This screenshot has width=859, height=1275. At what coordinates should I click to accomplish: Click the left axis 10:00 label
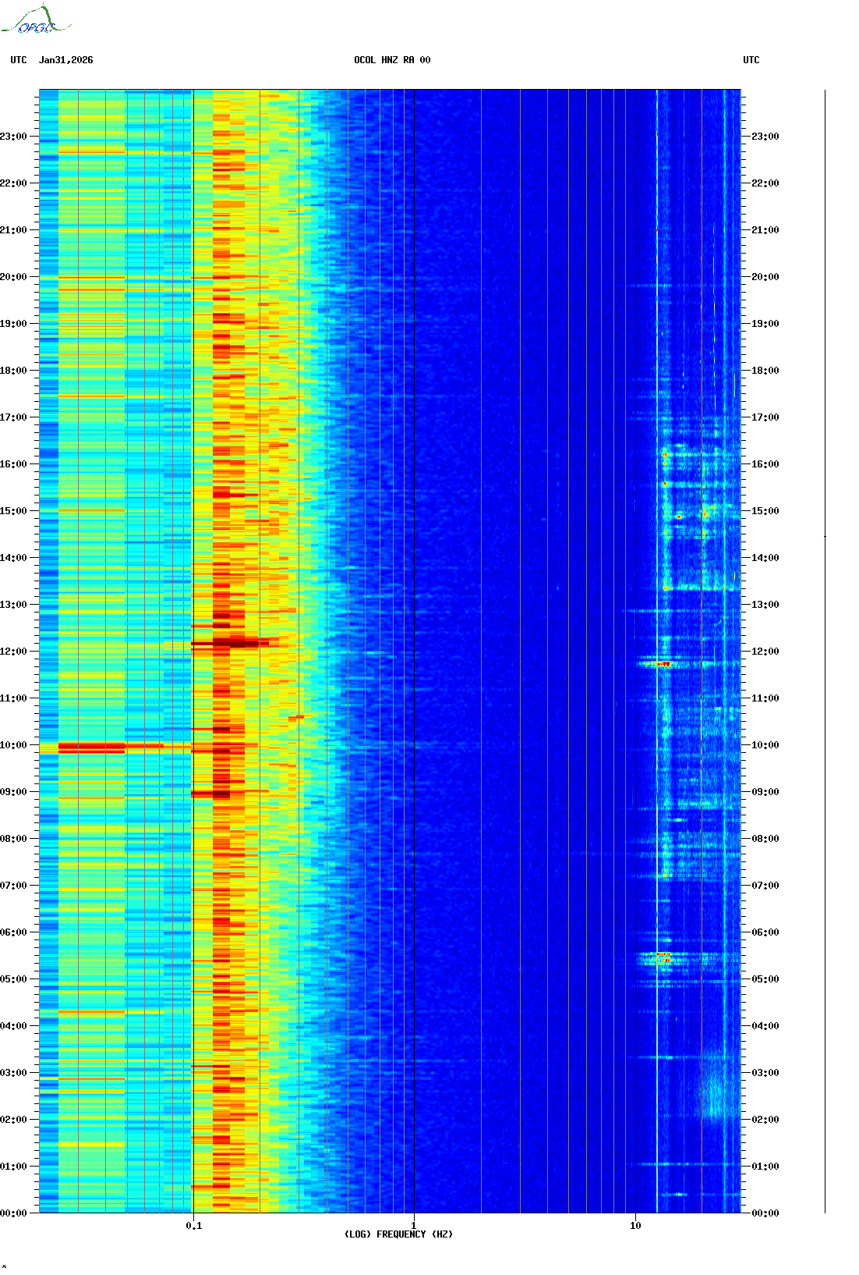point(13,745)
